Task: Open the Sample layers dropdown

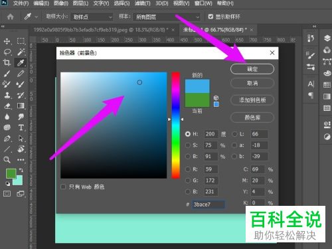Action: pyautogui.click(x=167, y=17)
